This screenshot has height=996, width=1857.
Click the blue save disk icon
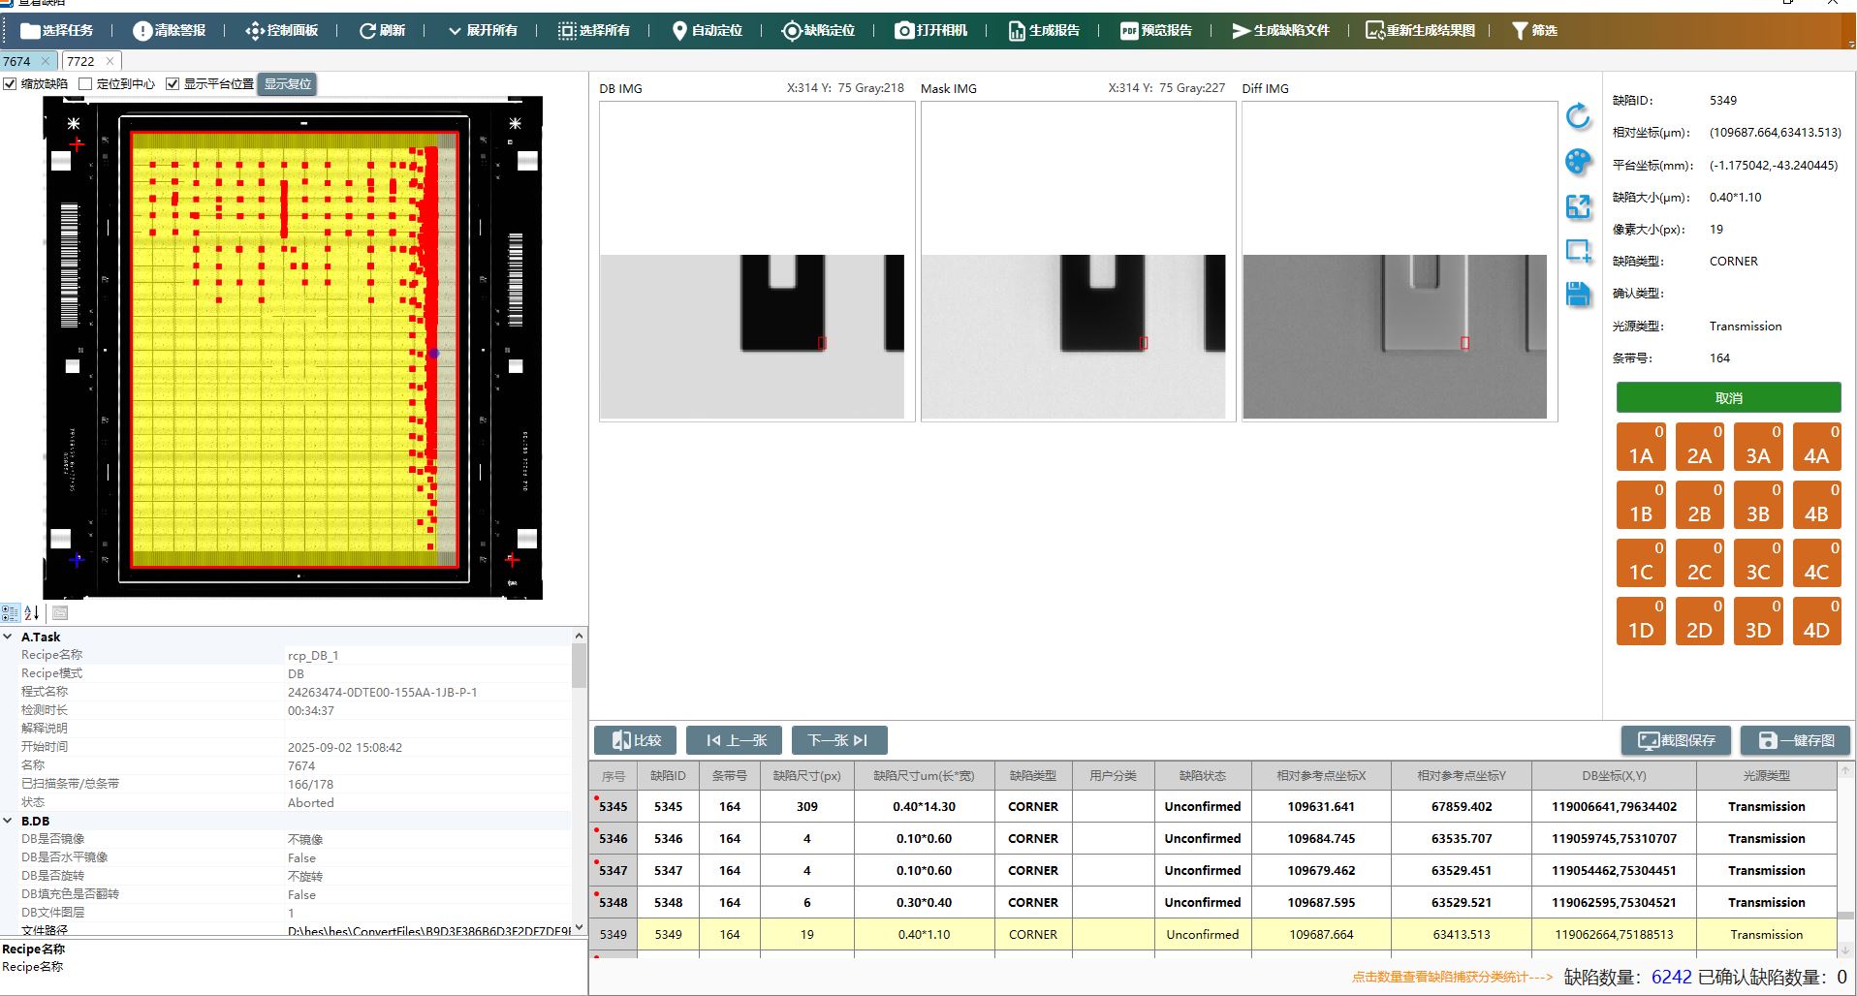(1578, 295)
